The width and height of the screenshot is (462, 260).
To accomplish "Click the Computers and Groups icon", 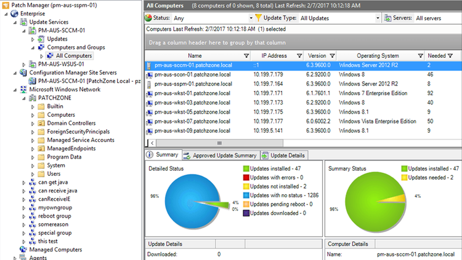I will [x=41, y=47].
